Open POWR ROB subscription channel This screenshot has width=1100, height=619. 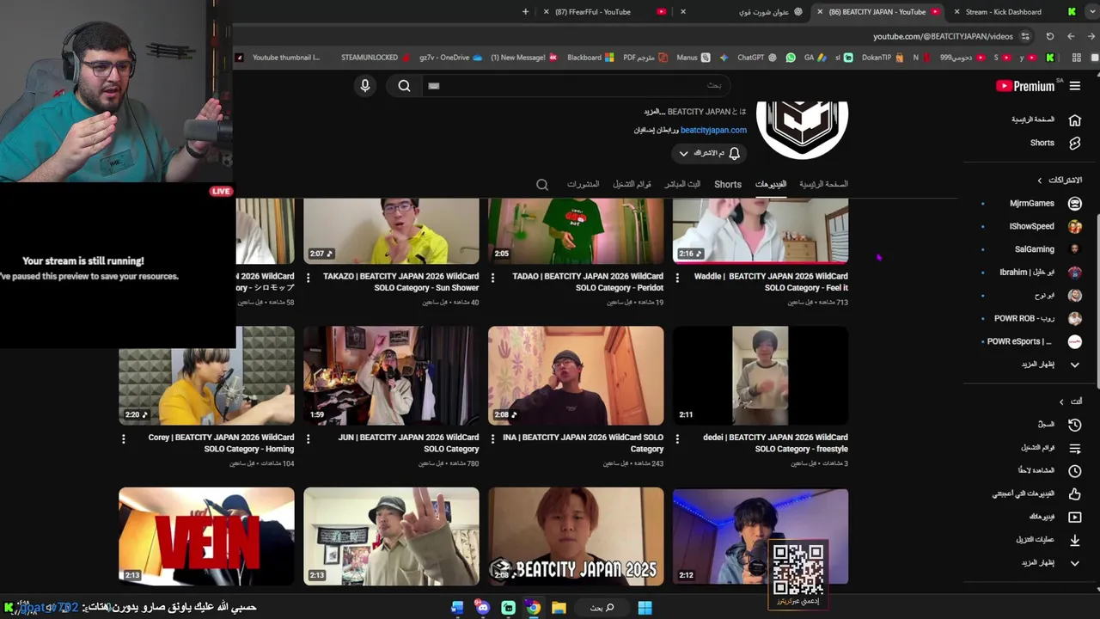click(x=1031, y=318)
